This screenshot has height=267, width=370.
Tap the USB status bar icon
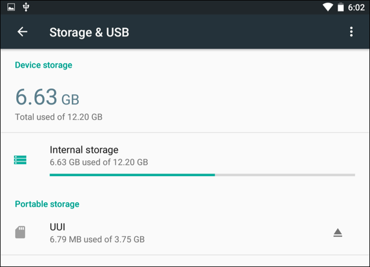coord(26,7)
